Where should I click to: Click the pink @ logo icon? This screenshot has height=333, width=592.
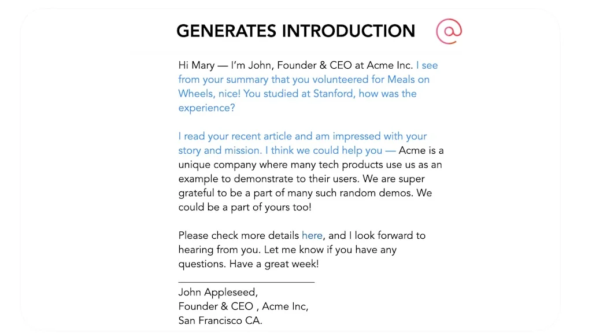(x=449, y=31)
